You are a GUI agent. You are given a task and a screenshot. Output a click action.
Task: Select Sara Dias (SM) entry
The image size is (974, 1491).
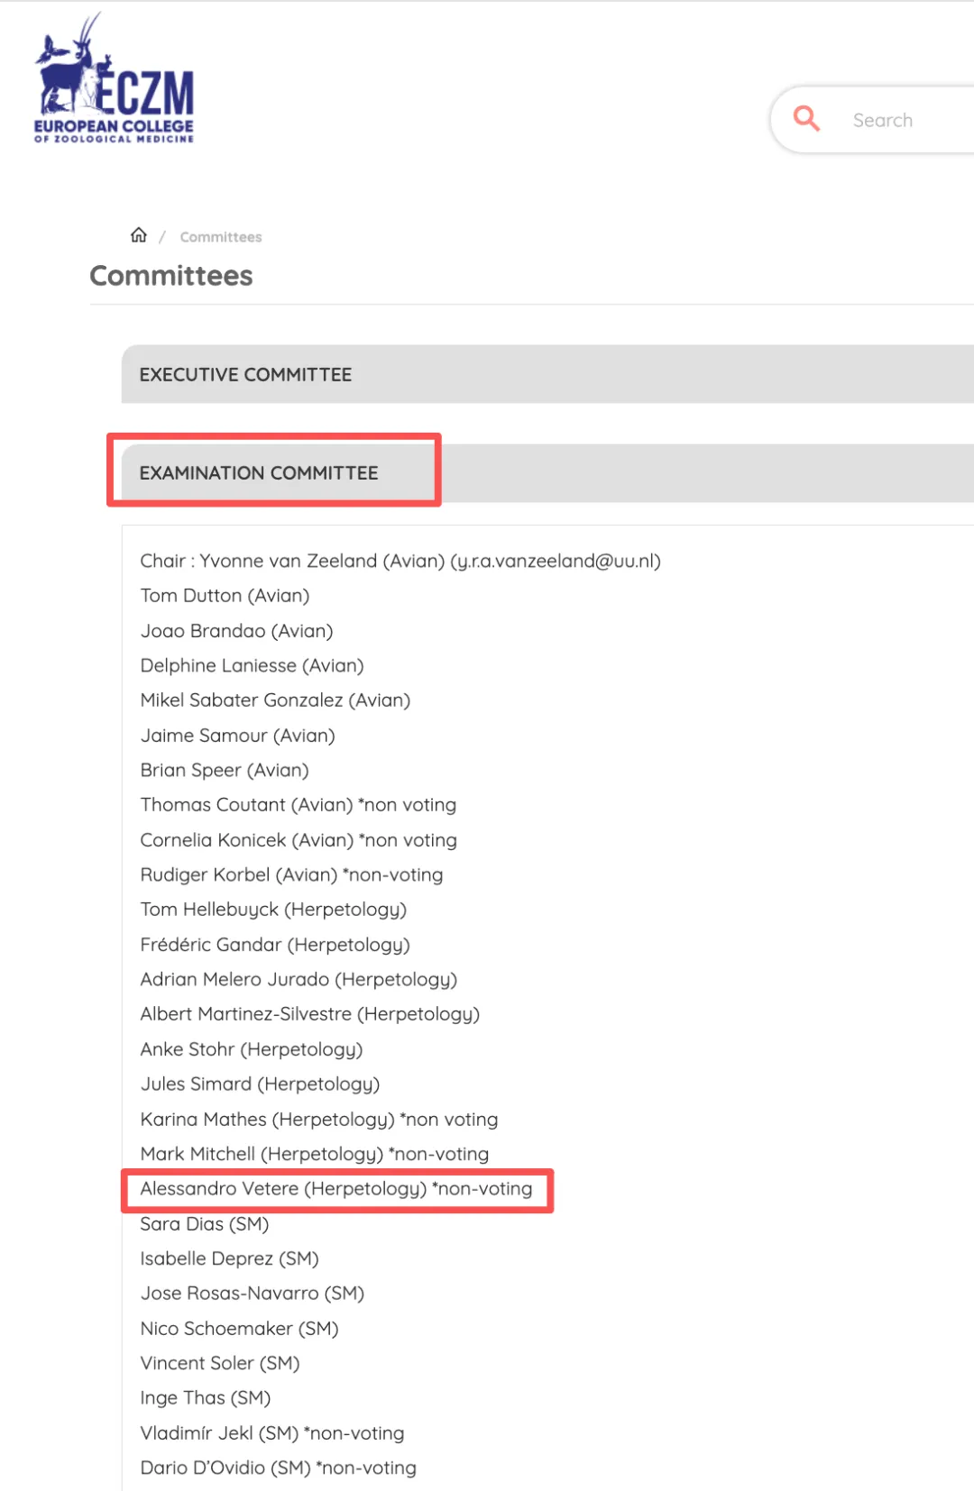204,1224
